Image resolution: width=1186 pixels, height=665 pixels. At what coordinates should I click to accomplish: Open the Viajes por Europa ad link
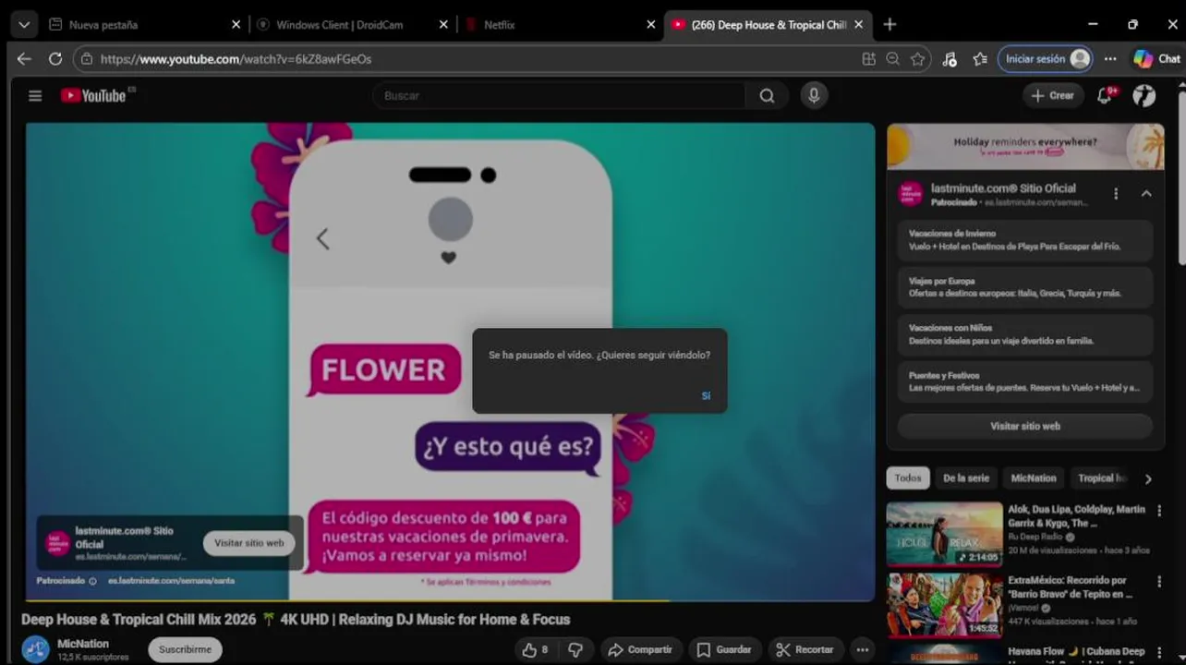point(1025,287)
